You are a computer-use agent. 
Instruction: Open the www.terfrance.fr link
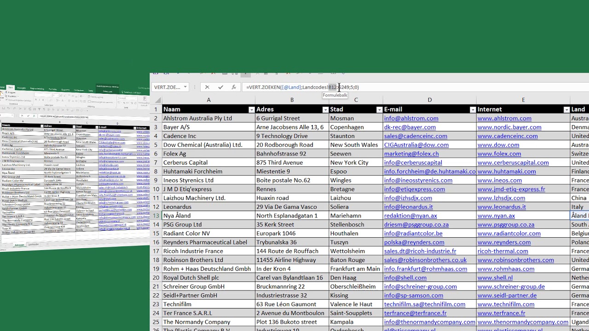click(x=501, y=313)
